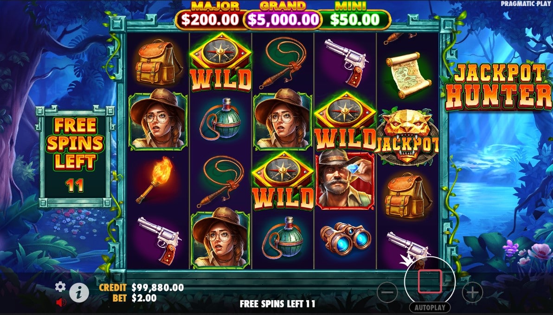This screenshot has width=553, height=315.
Task: Mute the game sound speaker icon
Action: [61, 302]
